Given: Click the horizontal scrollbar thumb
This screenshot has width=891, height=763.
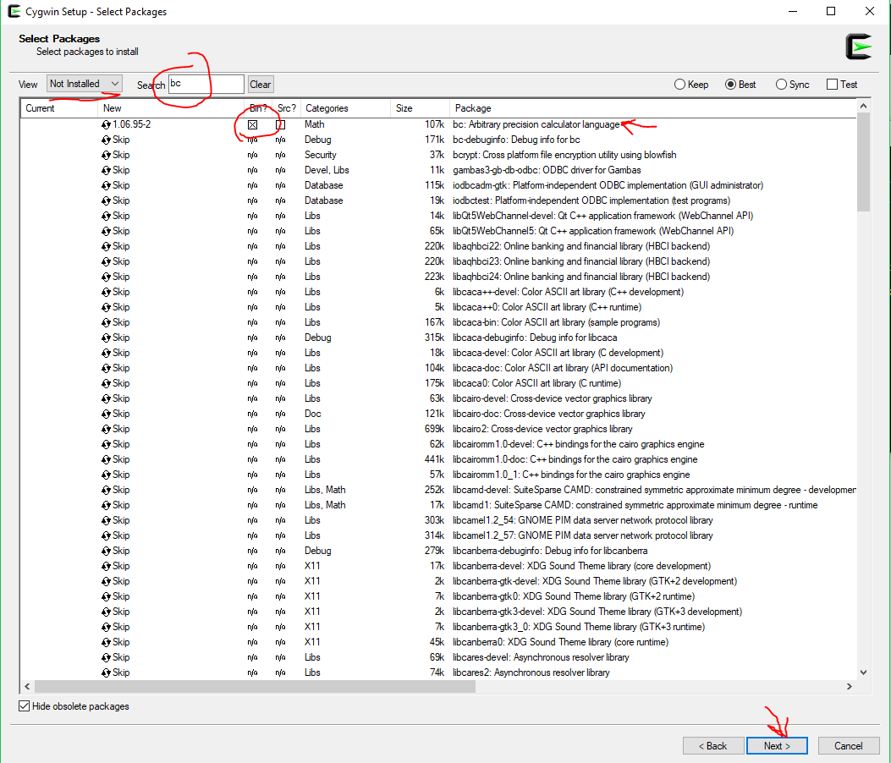Looking at the screenshot, I should (x=255, y=687).
